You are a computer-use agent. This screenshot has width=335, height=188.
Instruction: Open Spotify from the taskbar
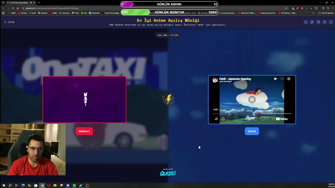tap(74, 185)
